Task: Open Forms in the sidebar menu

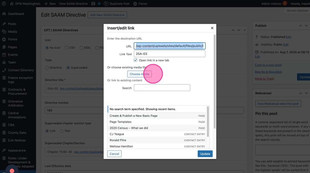Action: point(12,39)
